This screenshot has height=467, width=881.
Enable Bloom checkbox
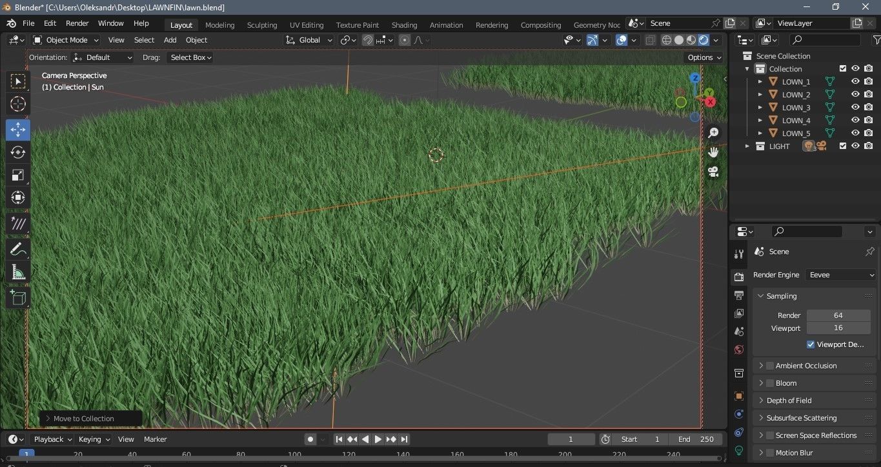[769, 383]
